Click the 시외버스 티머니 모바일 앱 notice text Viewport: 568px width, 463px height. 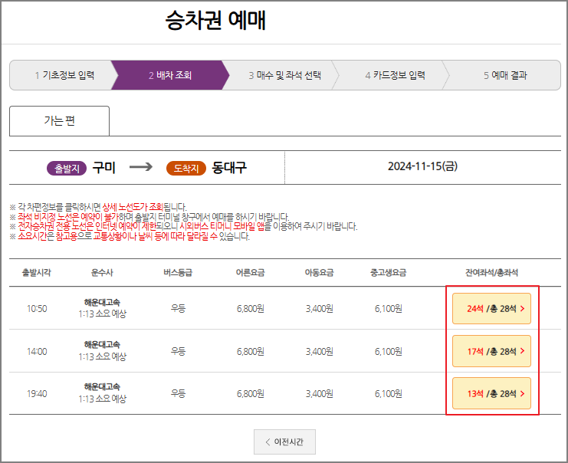point(222,226)
